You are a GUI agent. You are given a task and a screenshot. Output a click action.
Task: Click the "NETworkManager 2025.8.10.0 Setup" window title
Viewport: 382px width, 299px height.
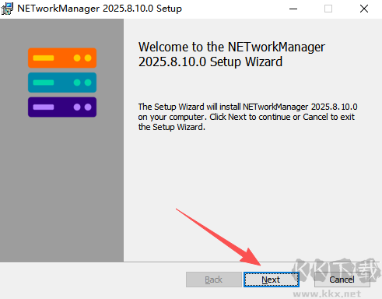click(x=100, y=9)
